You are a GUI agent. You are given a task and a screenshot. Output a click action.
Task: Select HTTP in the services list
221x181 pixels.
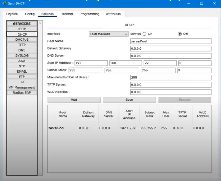click(22, 29)
